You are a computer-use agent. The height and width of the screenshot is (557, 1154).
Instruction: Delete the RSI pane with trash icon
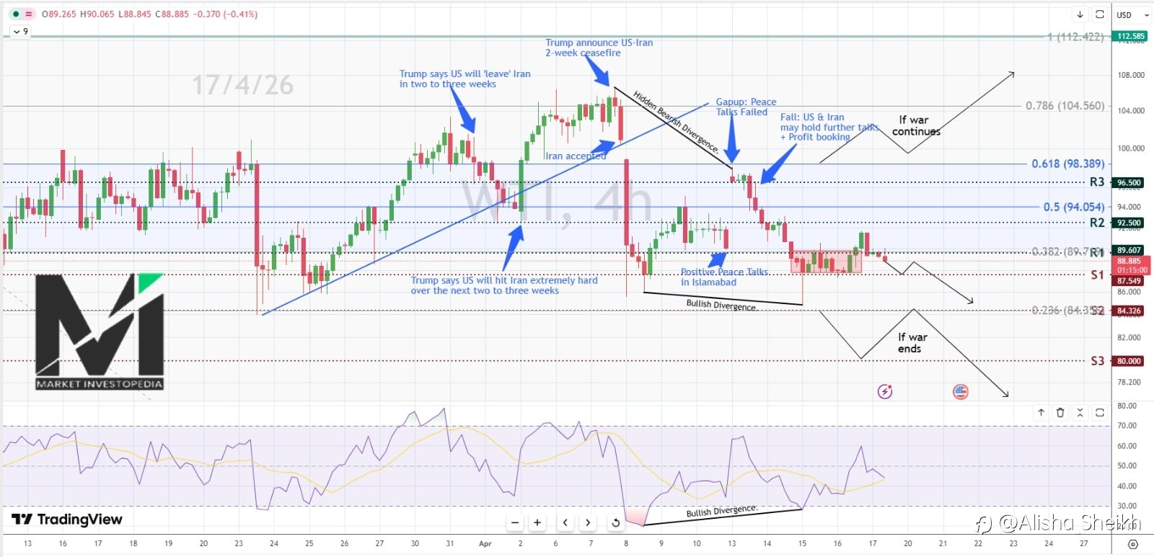tap(1060, 412)
